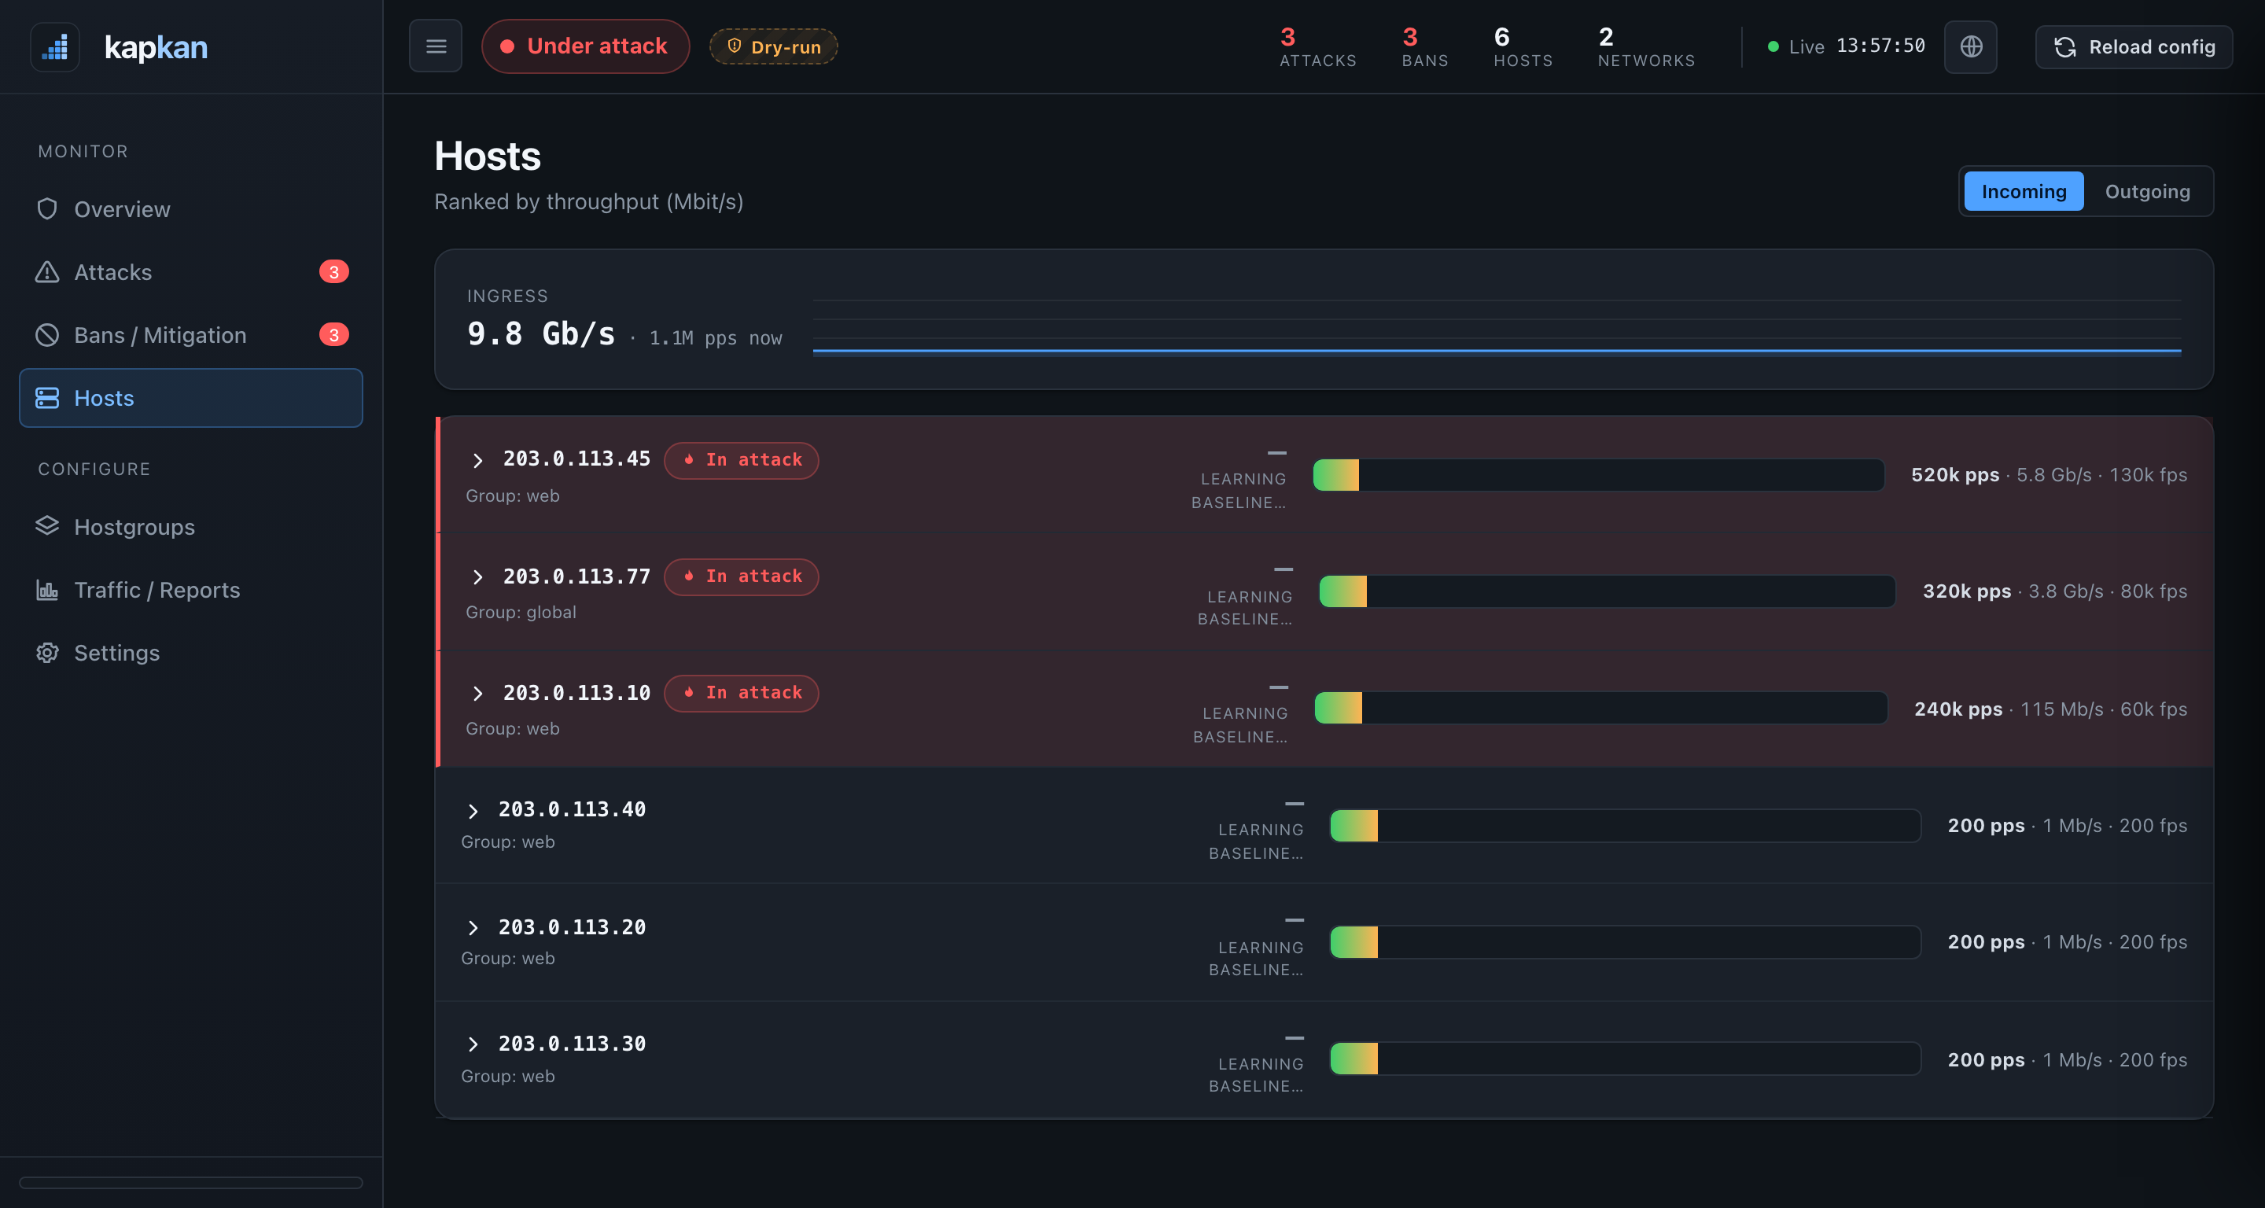Click the Dry-run mode badge
The width and height of the screenshot is (2265, 1208).
(774, 46)
